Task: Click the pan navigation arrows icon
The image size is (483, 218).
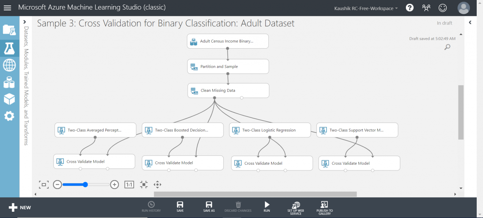Action: (157, 184)
